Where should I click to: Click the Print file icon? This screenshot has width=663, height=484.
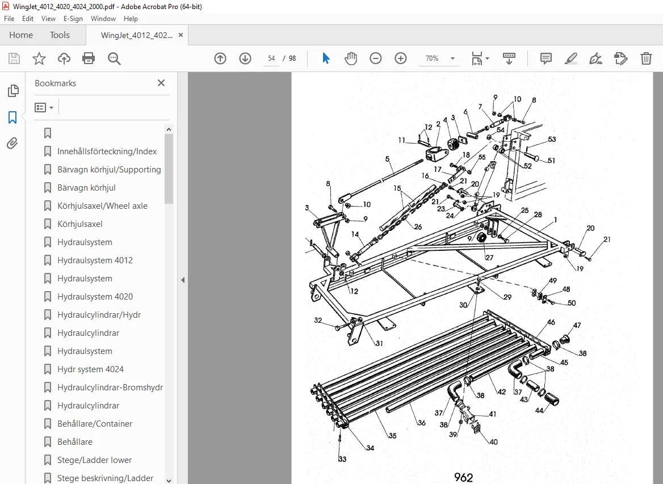(x=89, y=58)
